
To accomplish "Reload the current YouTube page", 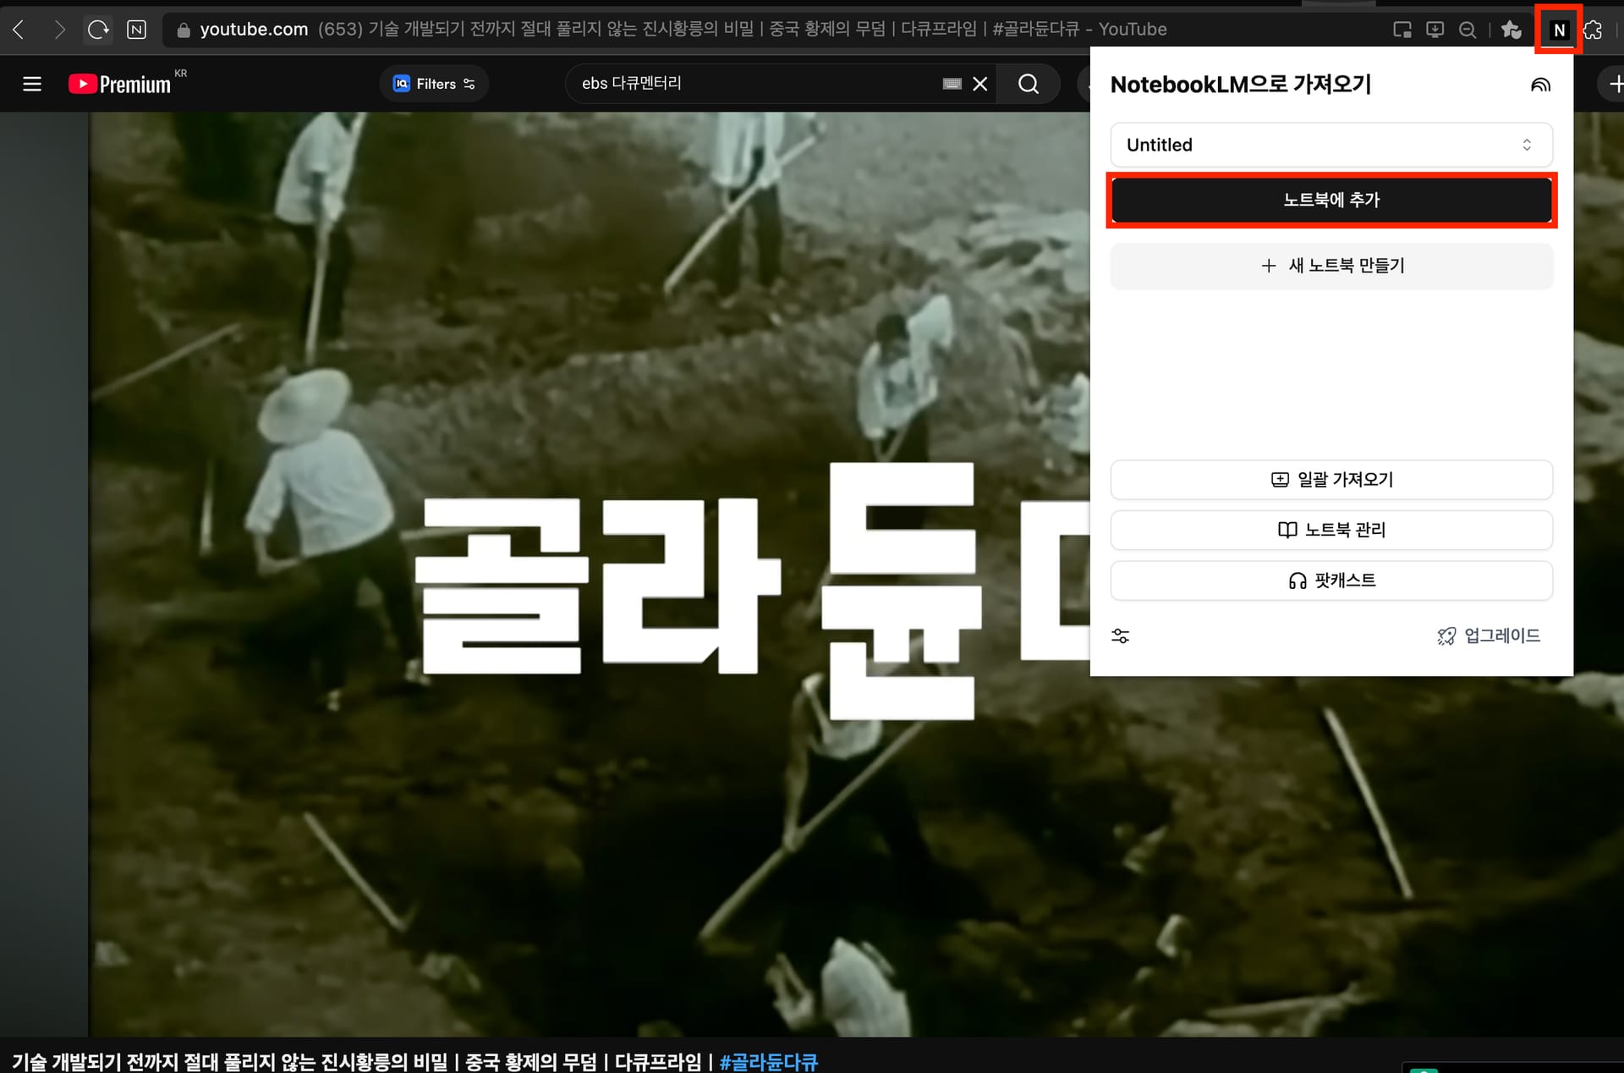I will (x=98, y=30).
